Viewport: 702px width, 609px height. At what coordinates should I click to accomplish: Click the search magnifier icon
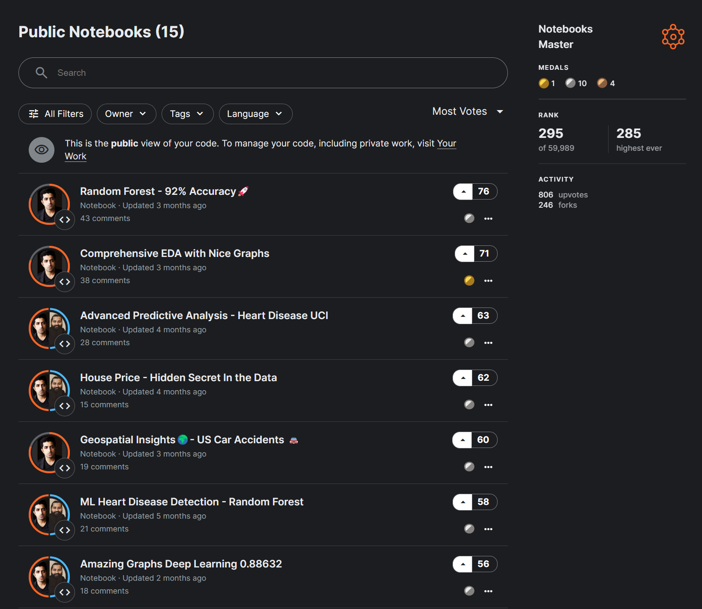41,73
